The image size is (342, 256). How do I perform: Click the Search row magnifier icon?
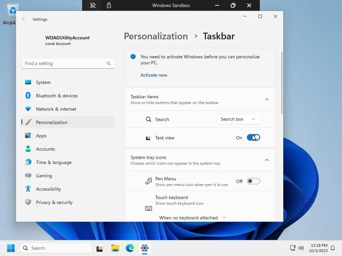click(148, 119)
